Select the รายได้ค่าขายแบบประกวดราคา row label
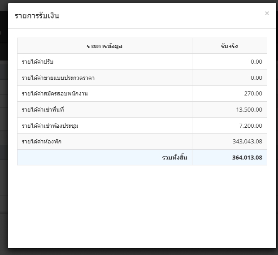The height and width of the screenshot is (255, 278). 58,78
